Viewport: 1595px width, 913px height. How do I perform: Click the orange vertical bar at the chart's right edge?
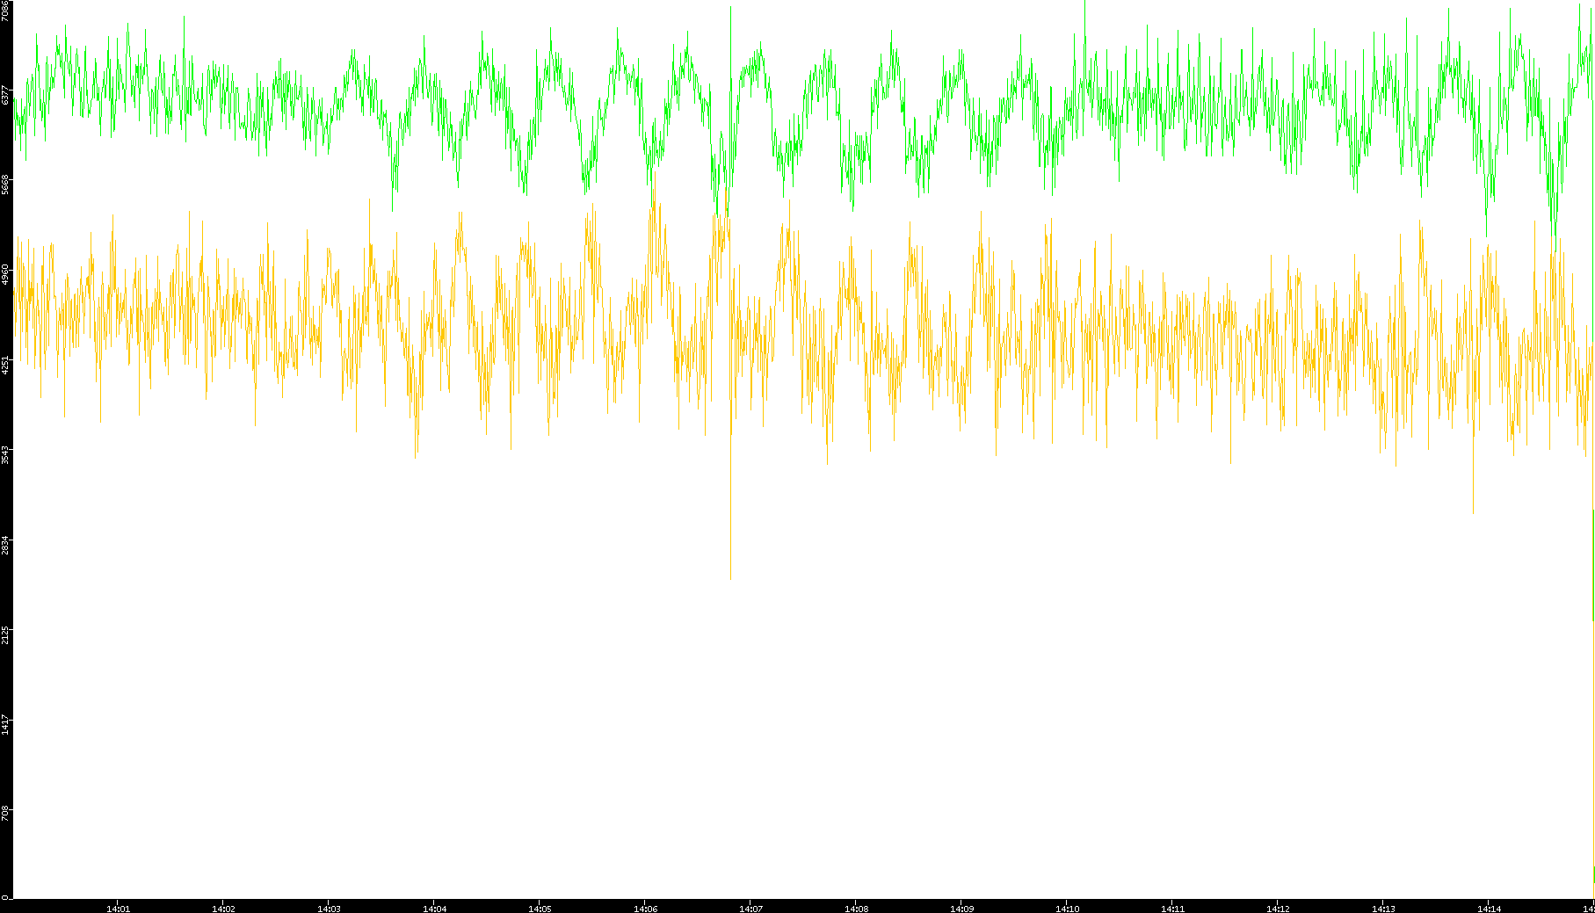coord(1592,562)
